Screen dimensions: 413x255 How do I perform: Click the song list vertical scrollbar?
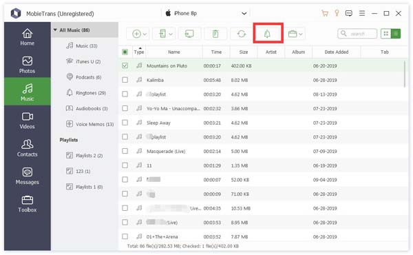pos(405,74)
